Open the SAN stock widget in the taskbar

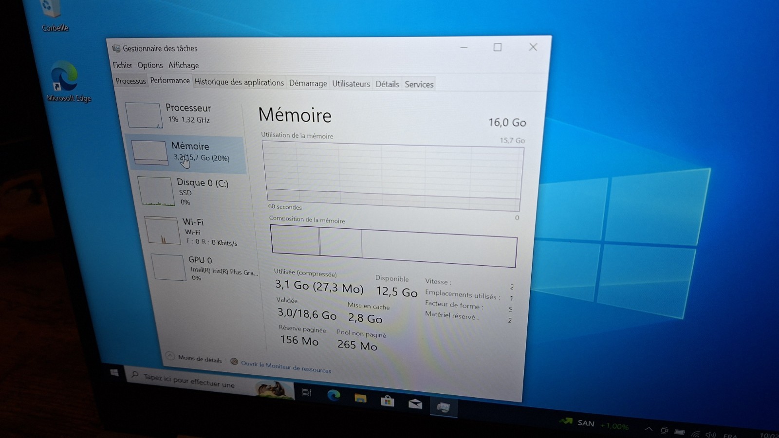(x=594, y=424)
